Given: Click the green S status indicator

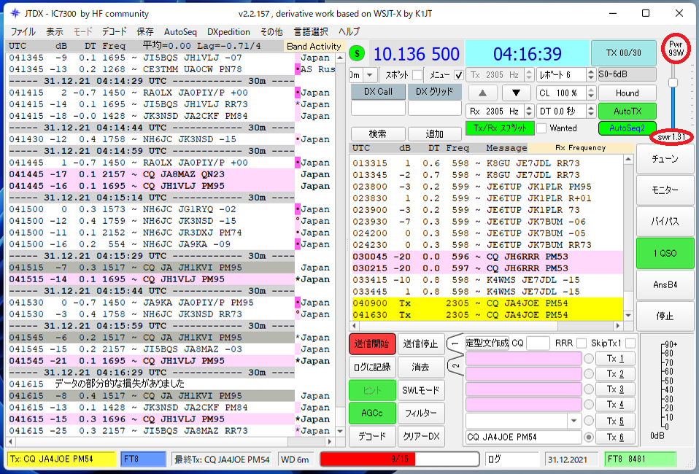Looking at the screenshot, I should (x=357, y=54).
